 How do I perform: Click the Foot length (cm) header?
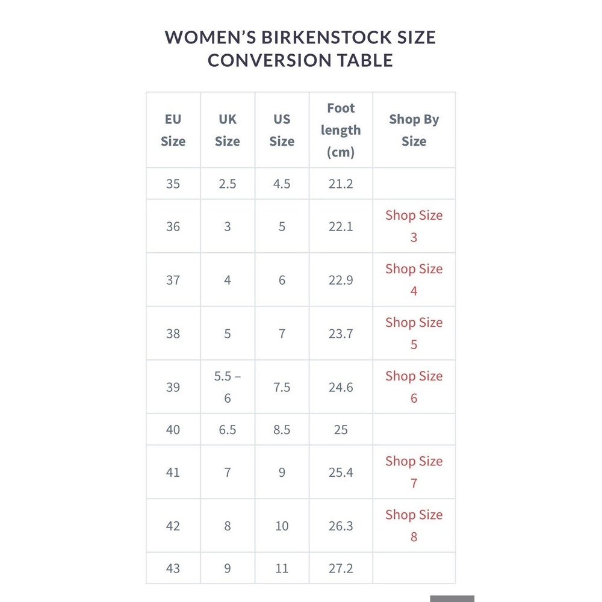341,130
